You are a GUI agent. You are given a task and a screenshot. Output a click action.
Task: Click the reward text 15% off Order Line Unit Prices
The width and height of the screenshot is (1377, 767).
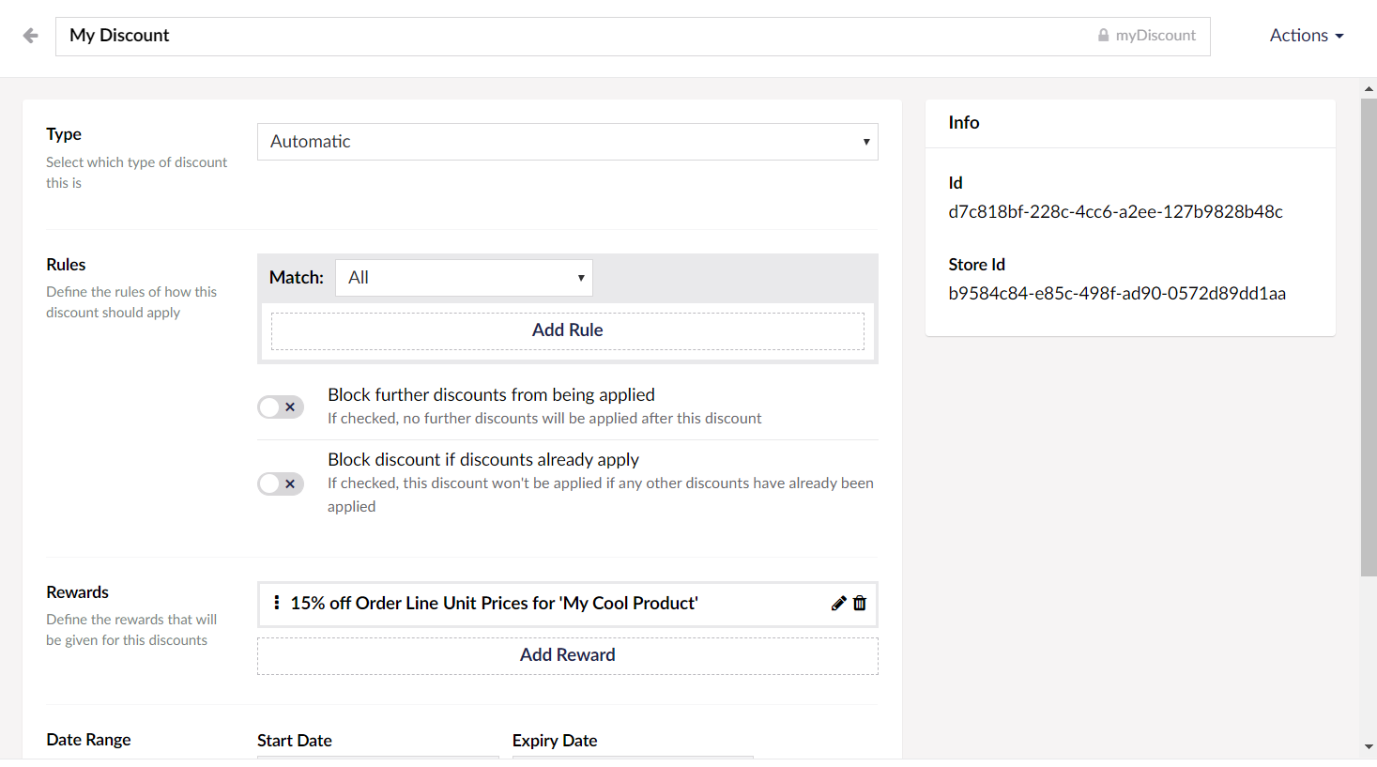pos(494,604)
